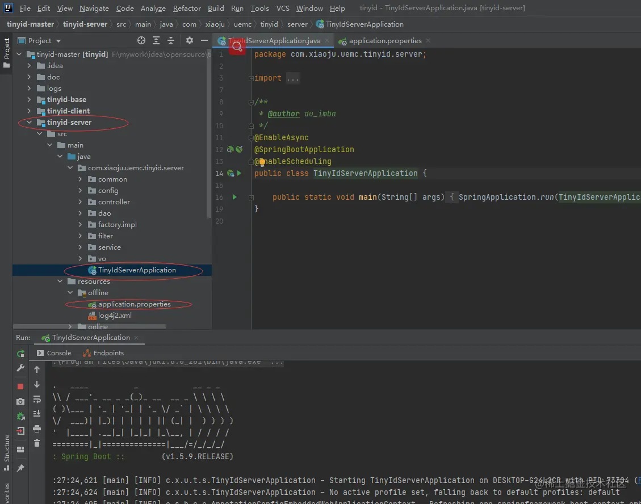Expand the tinyid-client module
The width and height of the screenshot is (641, 504).
(x=29, y=111)
